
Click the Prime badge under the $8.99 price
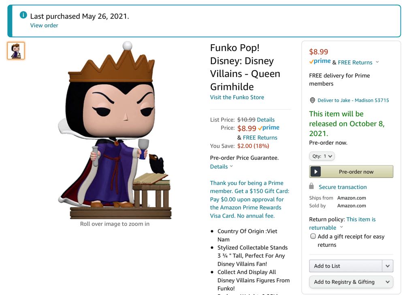pyautogui.click(x=320, y=62)
